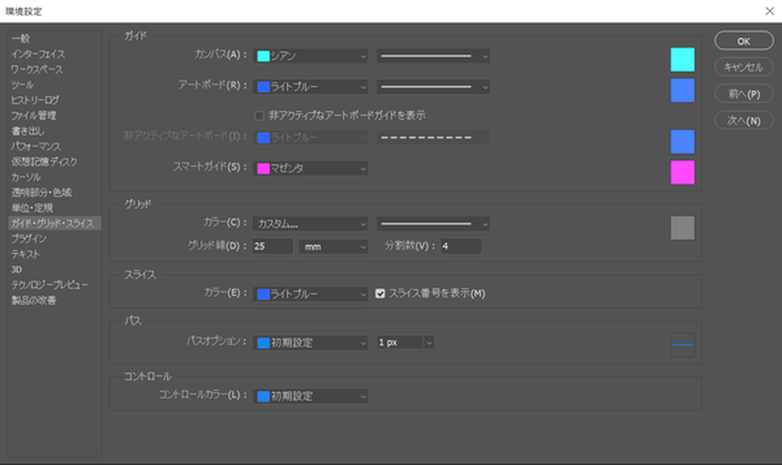Select the パフォーマンス category in sidebar
782x465 pixels.
35,146
